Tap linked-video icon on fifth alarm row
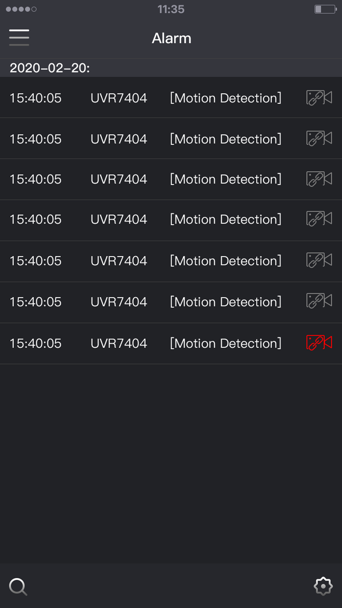Image resolution: width=342 pixels, height=608 pixels. point(319,260)
